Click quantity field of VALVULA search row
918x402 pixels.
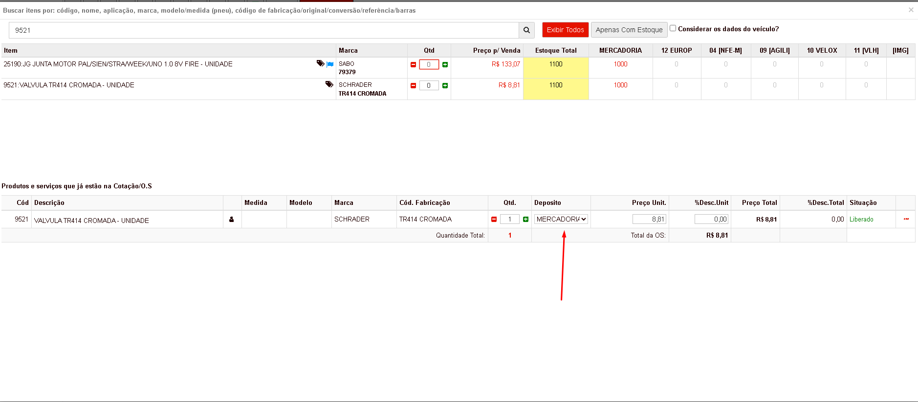click(429, 85)
